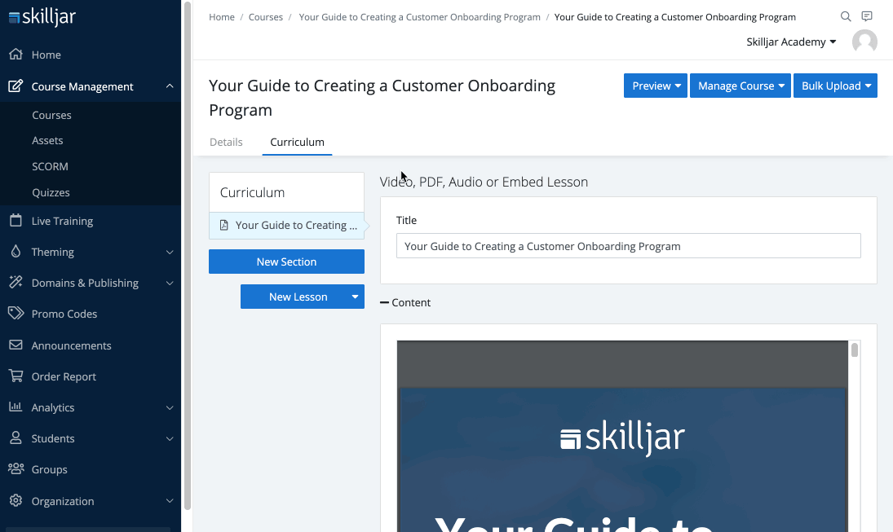This screenshot has width=893, height=532.
Task: Click the Home house icon in sidebar
Action: click(x=15, y=55)
